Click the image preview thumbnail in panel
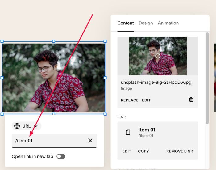This screenshot has width=216, height=170. 158,56
